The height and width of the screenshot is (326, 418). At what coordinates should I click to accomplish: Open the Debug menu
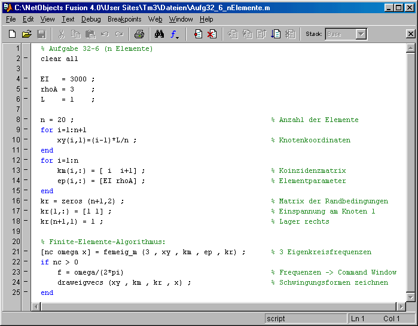(91, 19)
